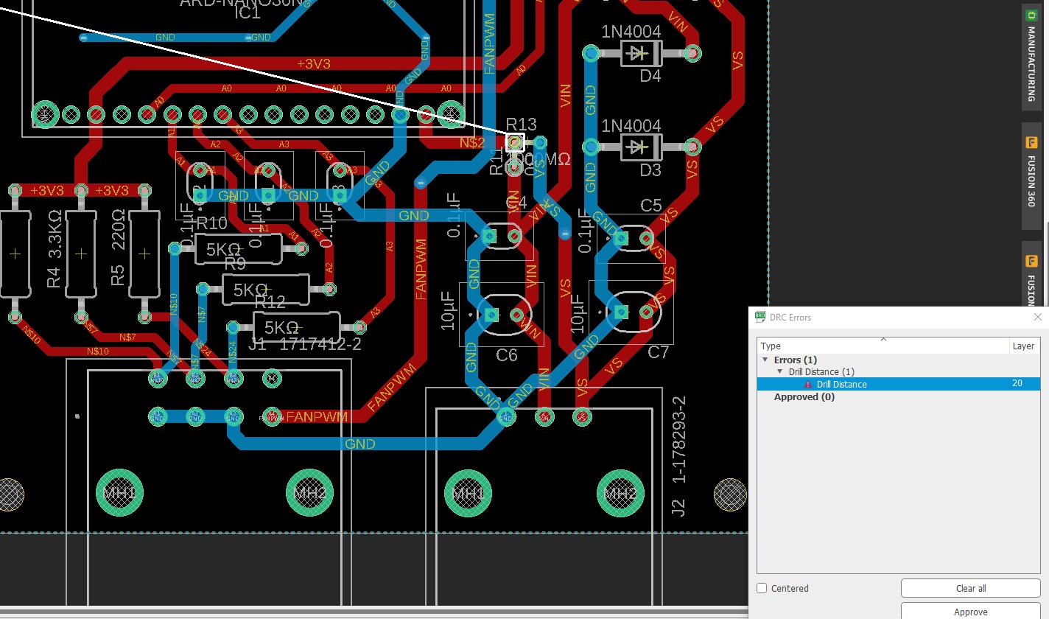1049x619 pixels.
Task: Click the J1 connector label
Action: point(257,344)
